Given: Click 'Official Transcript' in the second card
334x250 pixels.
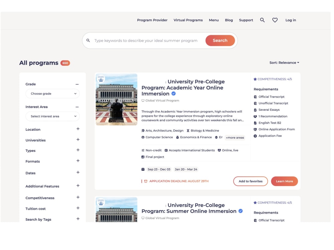Looking at the screenshot, I should point(271,220).
